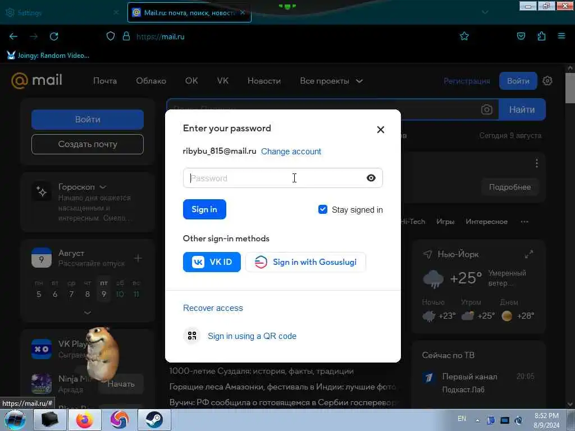This screenshot has height=431, width=575.
Task: Open Firefox from the taskbar
Action: coord(85,420)
